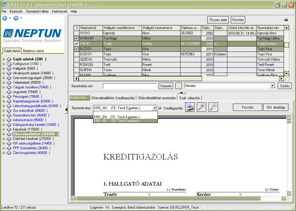The width and height of the screenshot is (296, 211).
Task: Click the Telephelyek book icon
Action: pyautogui.click(x=9, y=83)
